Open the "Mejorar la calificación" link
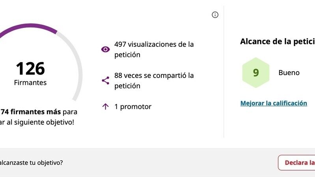Image resolution: width=315 pixels, height=177 pixels. tap(274, 103)
